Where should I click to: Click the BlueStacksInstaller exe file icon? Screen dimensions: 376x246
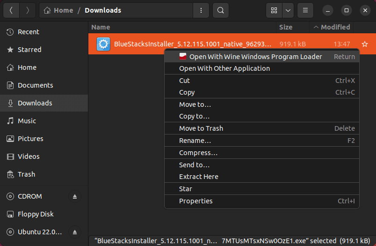[103, 44]
